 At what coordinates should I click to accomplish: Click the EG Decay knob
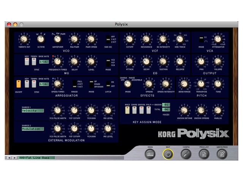pos(146,62)
